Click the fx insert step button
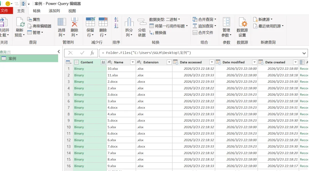309x171 pixels. 92,53
